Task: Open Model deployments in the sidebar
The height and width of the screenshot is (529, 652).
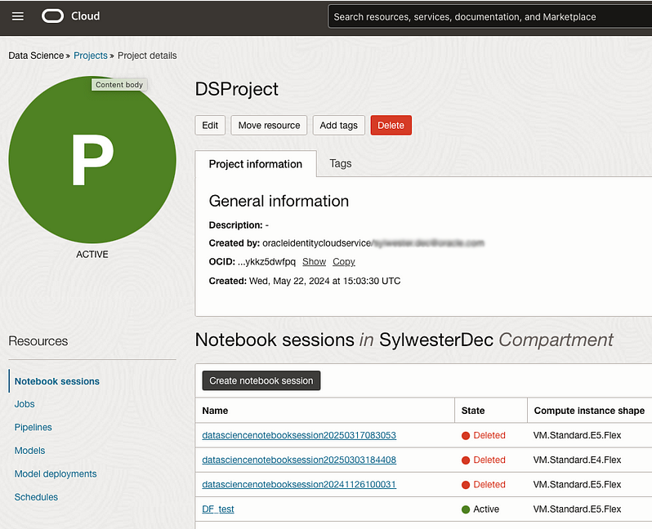Action: click(x=56, y=473)
